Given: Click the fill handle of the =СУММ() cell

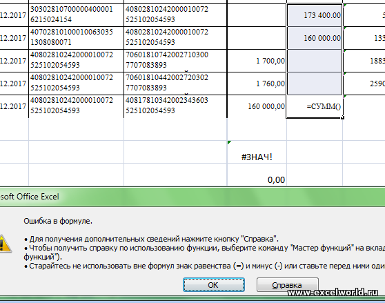Looking at the screenshot, I should (343, 118).
